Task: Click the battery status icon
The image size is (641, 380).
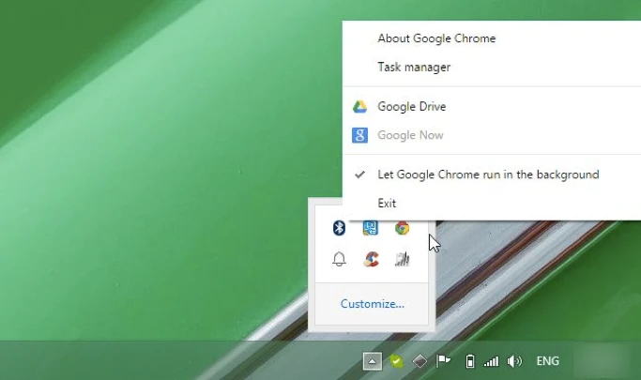Action: (470, 361)
